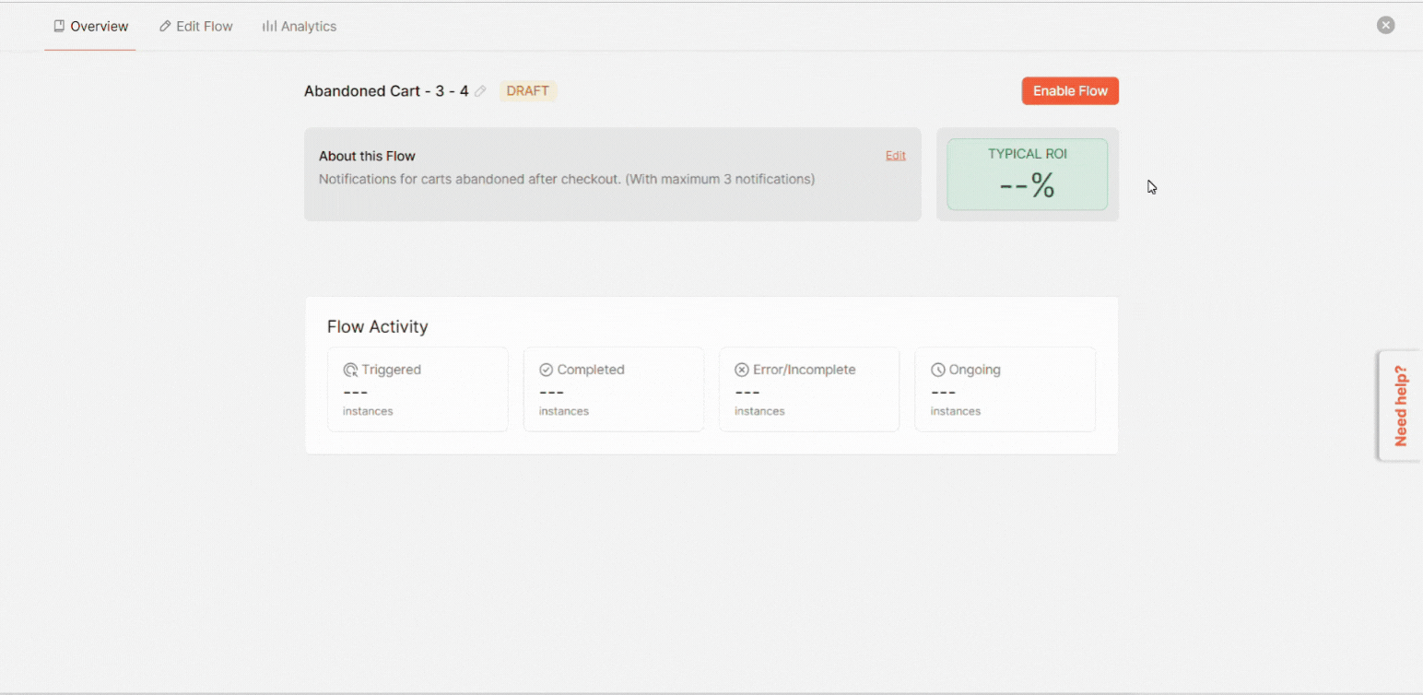Click the pencil icon beside flow name

pyautogui.click(x=480, y=91)
